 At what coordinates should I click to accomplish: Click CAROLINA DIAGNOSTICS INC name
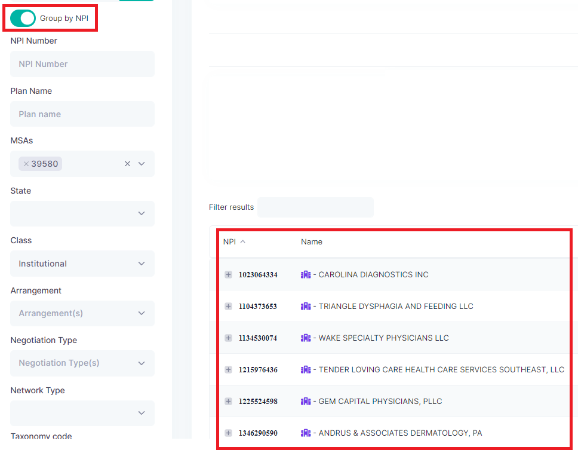(373, 274)
